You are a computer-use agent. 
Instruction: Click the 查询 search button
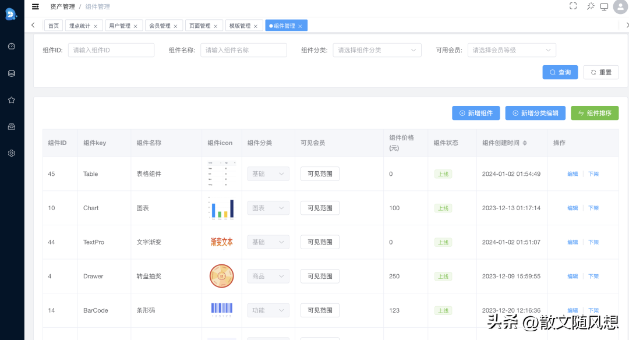point(560,72)
